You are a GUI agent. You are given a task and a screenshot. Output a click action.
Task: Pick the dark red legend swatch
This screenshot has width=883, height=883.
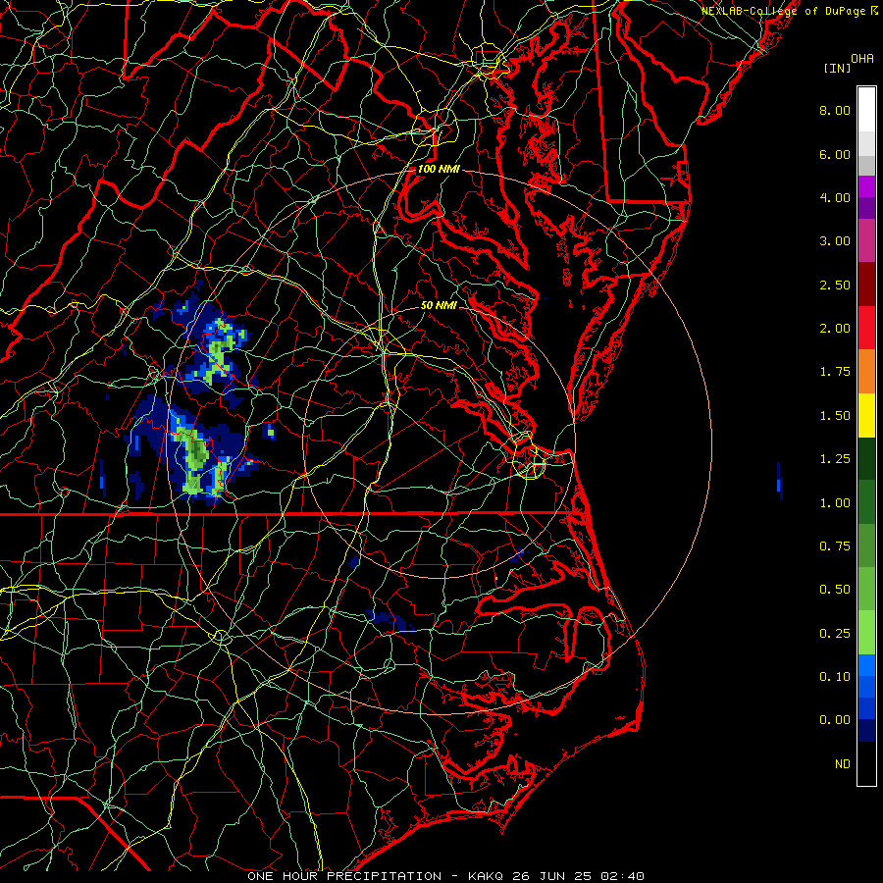coord(866,285)
